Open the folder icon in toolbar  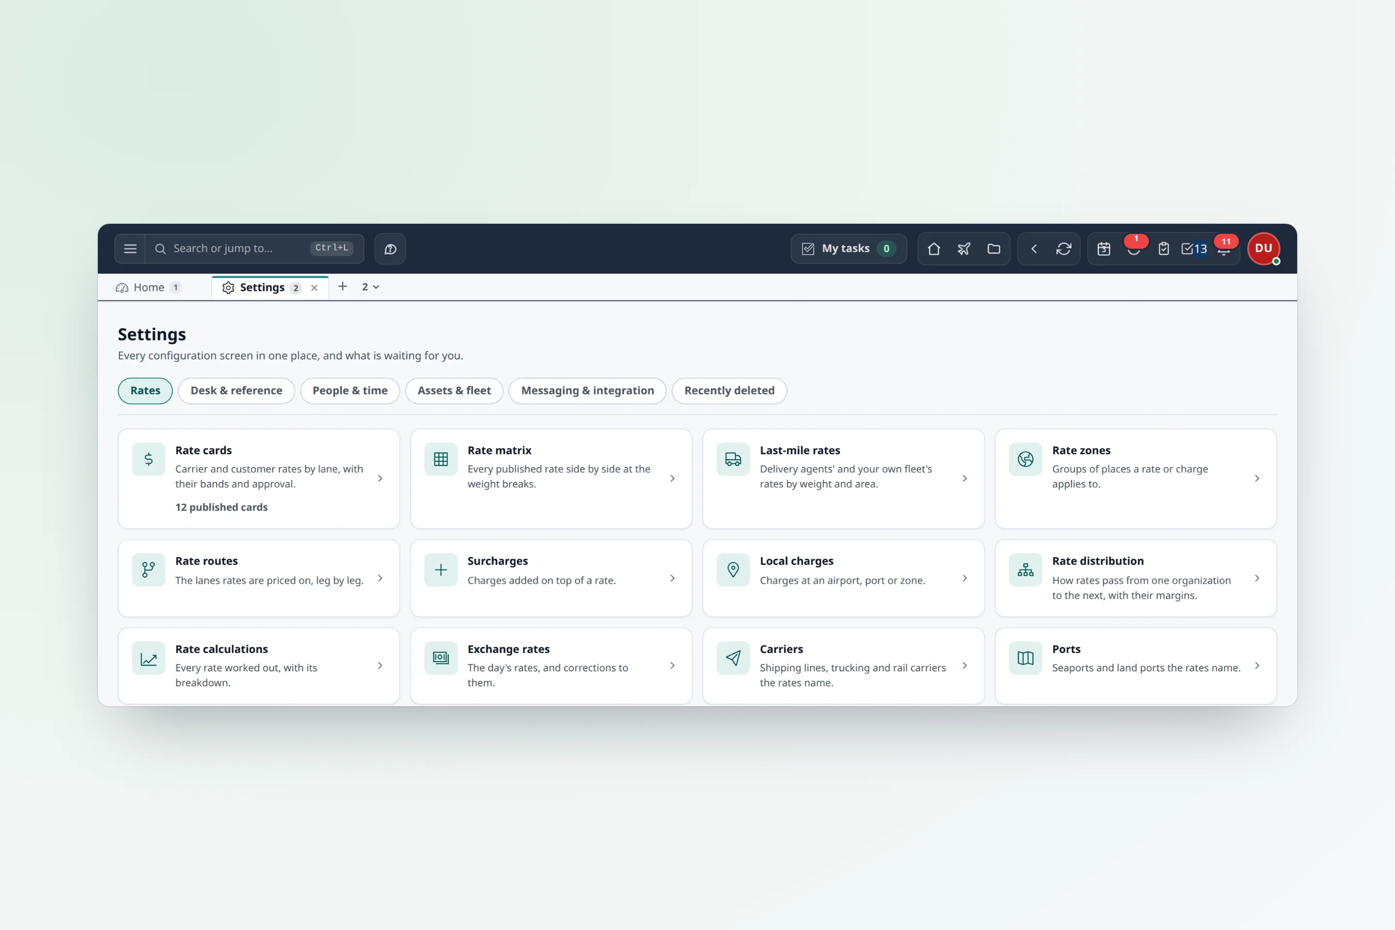994,248
